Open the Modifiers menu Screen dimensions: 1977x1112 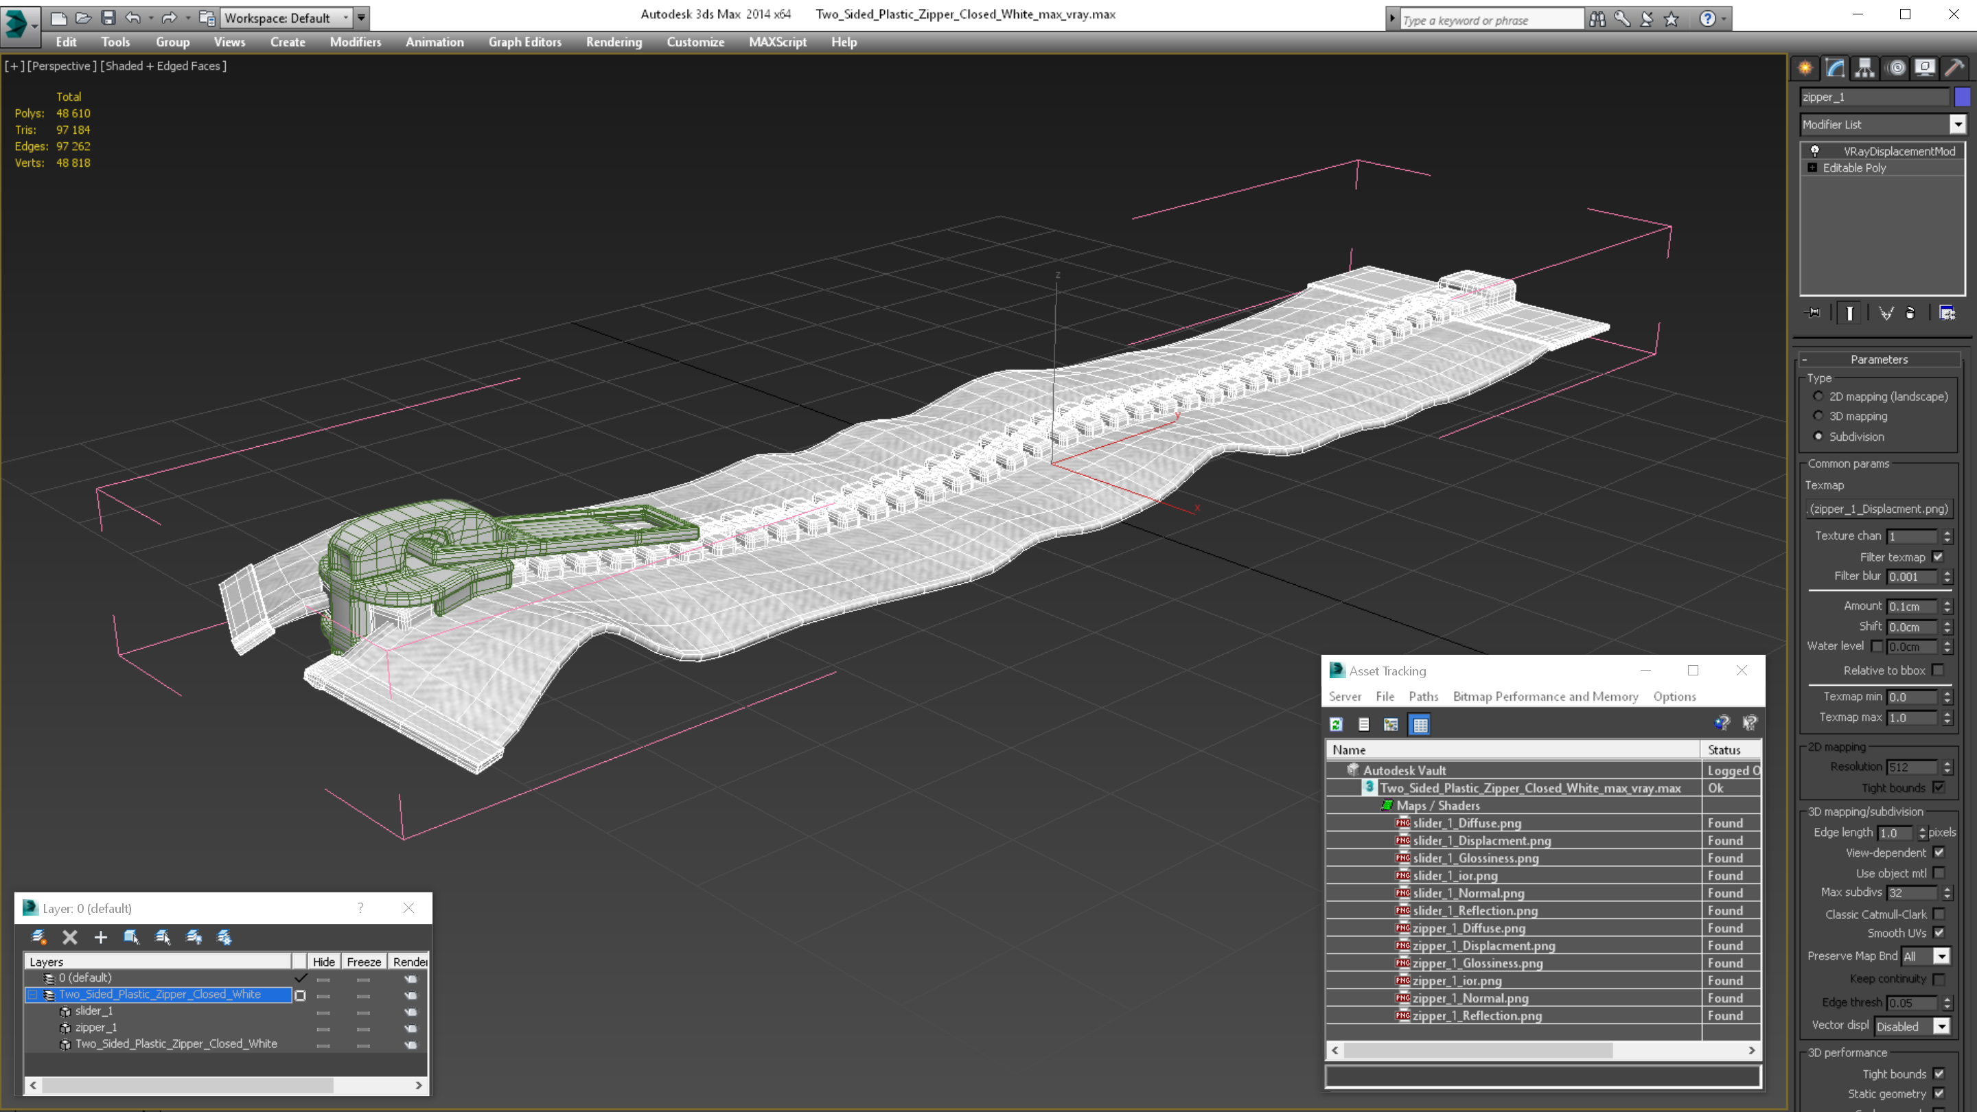pyautogui.click(x=356, y=42)
